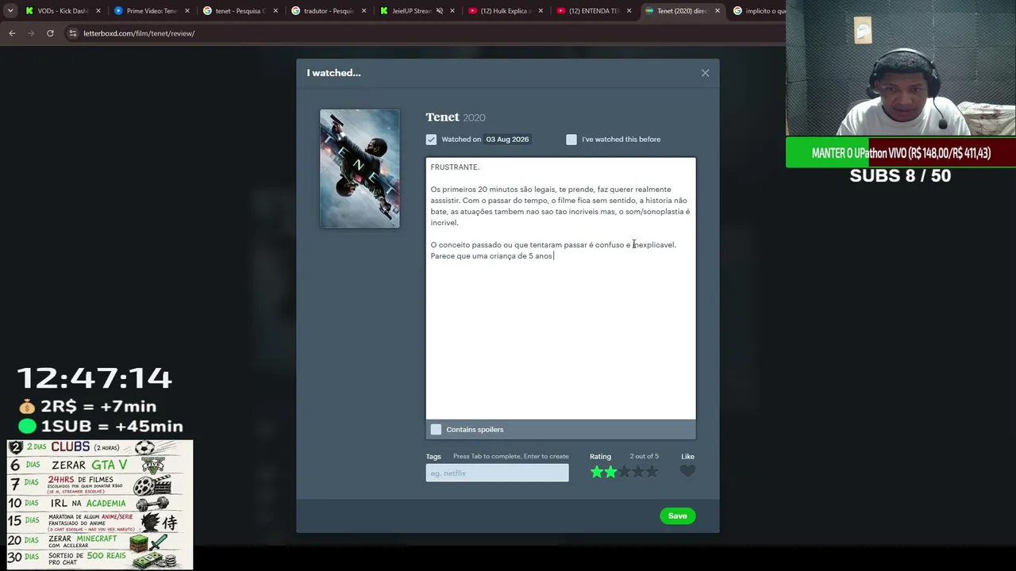Switch to the Prime Video: Tenet tab
1016x571 pixels.
point(152,11)
